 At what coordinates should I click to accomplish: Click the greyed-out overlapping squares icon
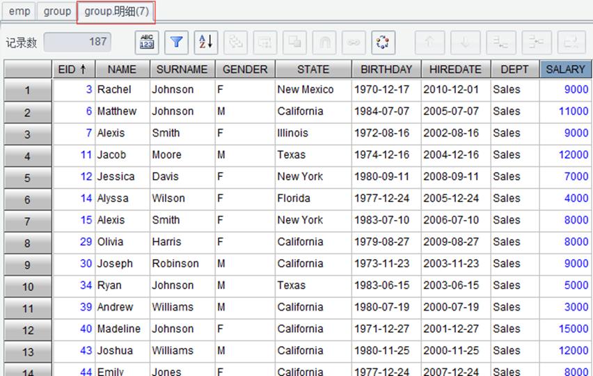tap(294, 42)
